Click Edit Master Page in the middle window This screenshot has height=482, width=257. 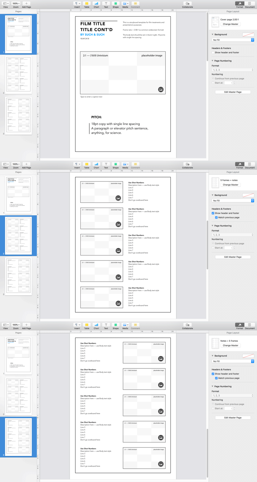coord(233,257)
